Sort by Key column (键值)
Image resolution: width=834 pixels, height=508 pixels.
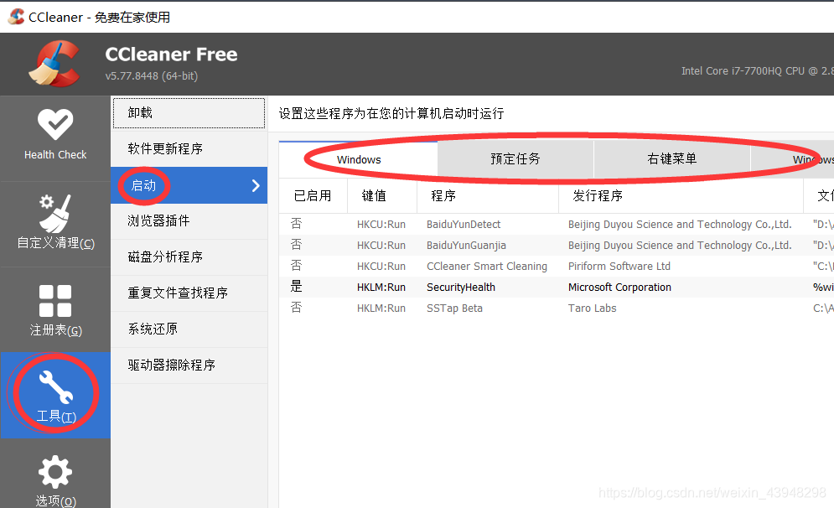(382, 196)
